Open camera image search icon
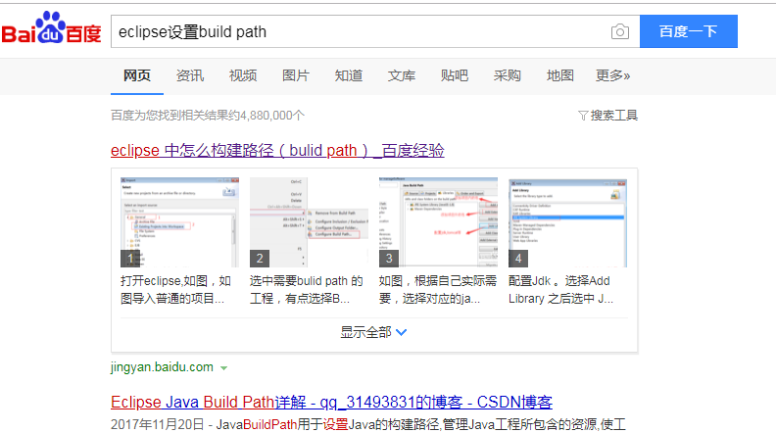The width and height of the screenshot is (776, 433). 619,31
